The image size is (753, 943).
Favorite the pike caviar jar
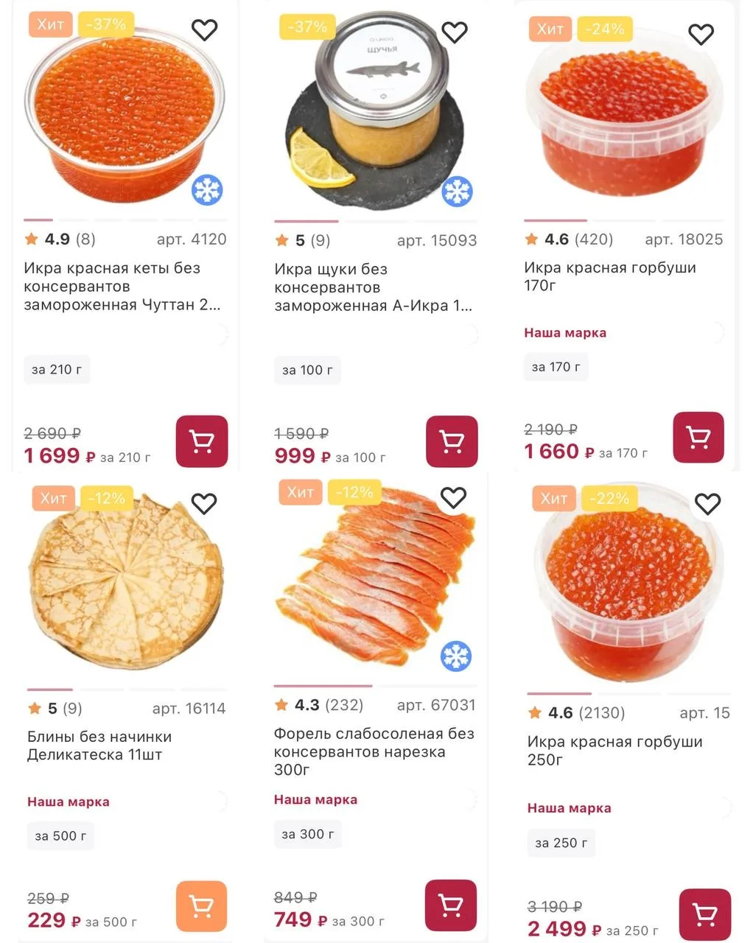454,32
